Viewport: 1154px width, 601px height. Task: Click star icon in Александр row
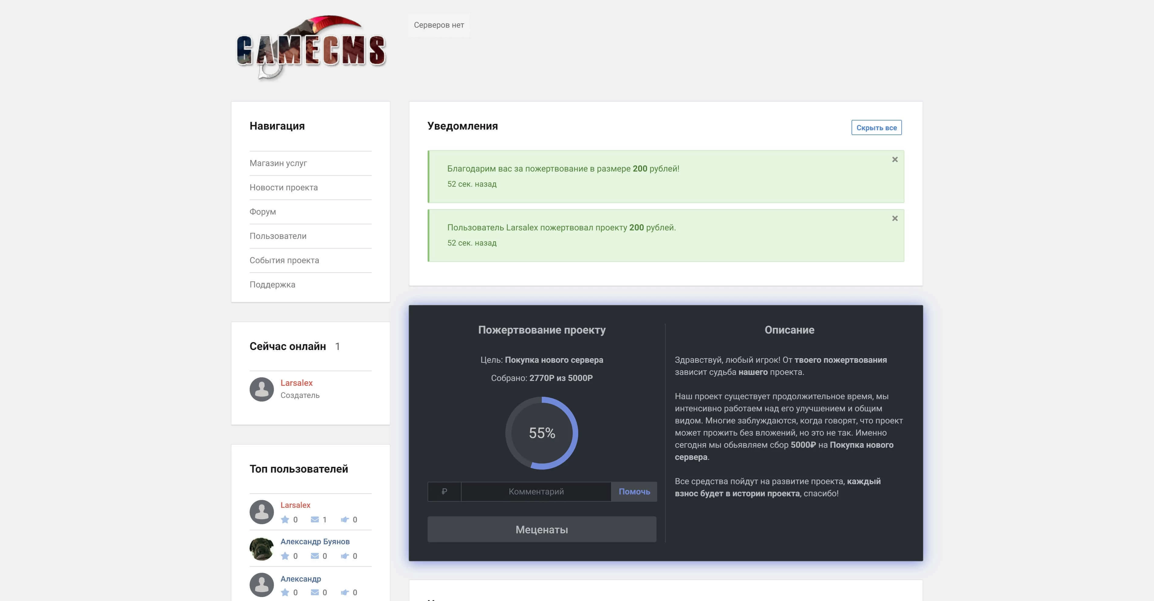[x=285, y=593]
